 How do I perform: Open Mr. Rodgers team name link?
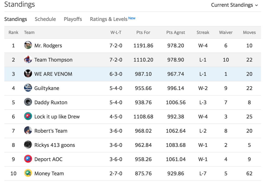coord(48,45)
